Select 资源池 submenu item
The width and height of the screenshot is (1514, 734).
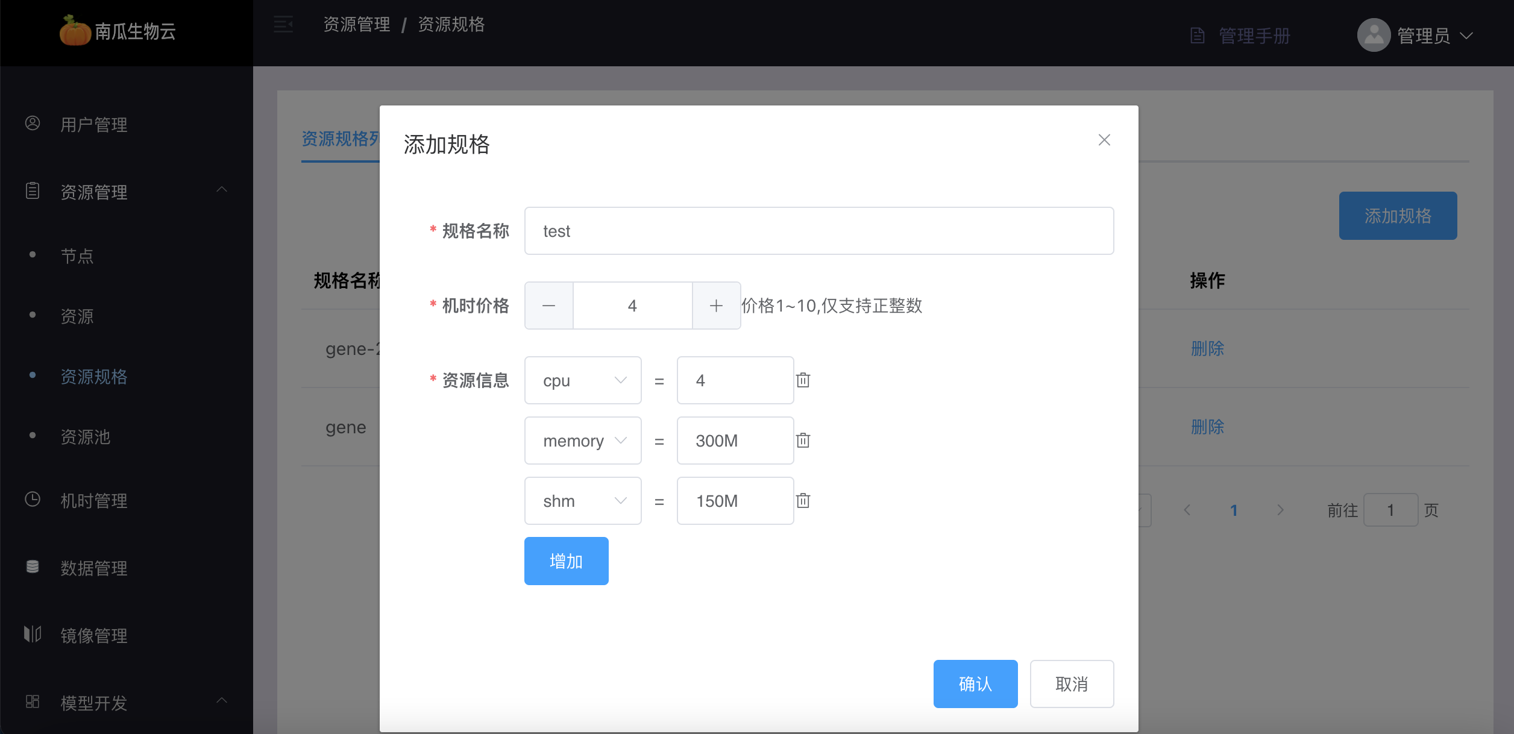[85, 437]
